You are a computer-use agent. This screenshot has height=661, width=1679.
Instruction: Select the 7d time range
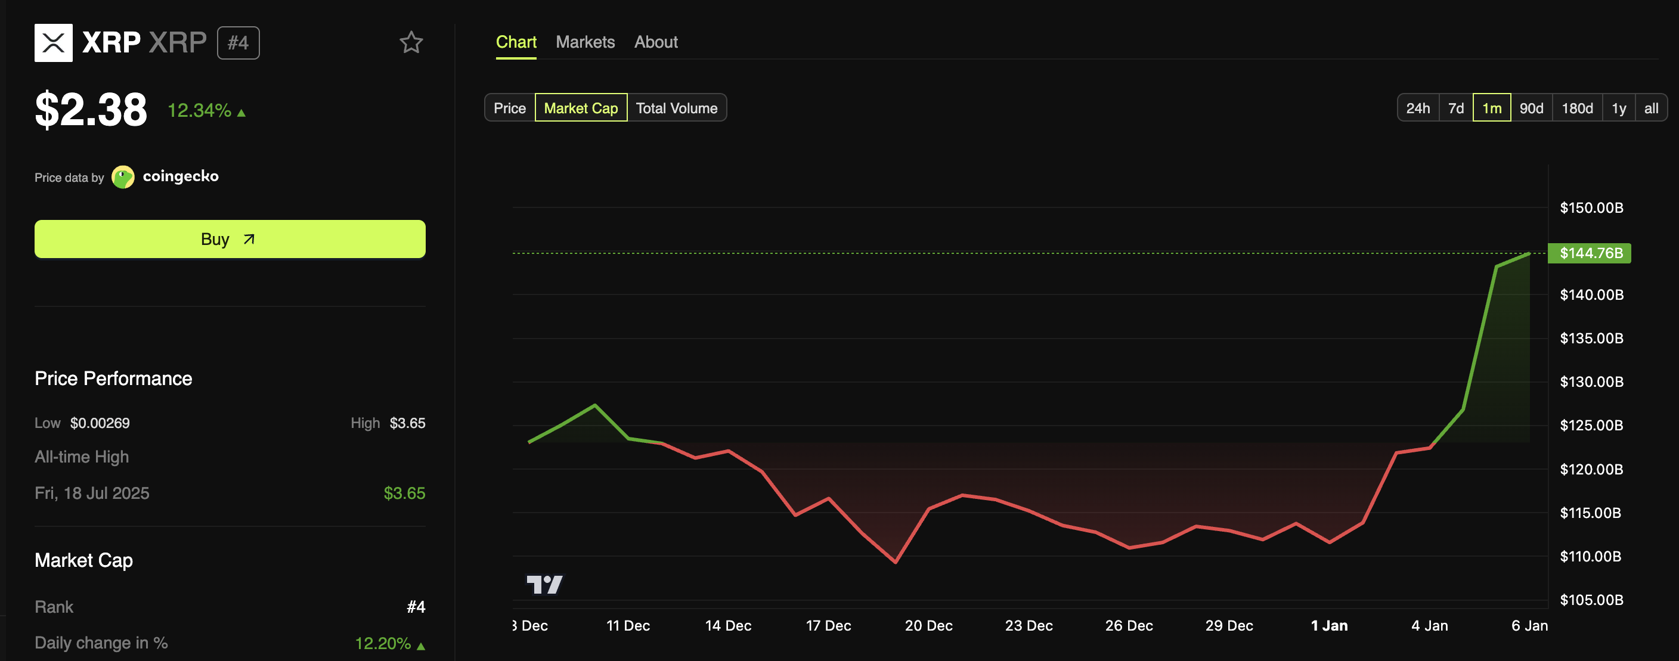click(x=1455, y=108)
